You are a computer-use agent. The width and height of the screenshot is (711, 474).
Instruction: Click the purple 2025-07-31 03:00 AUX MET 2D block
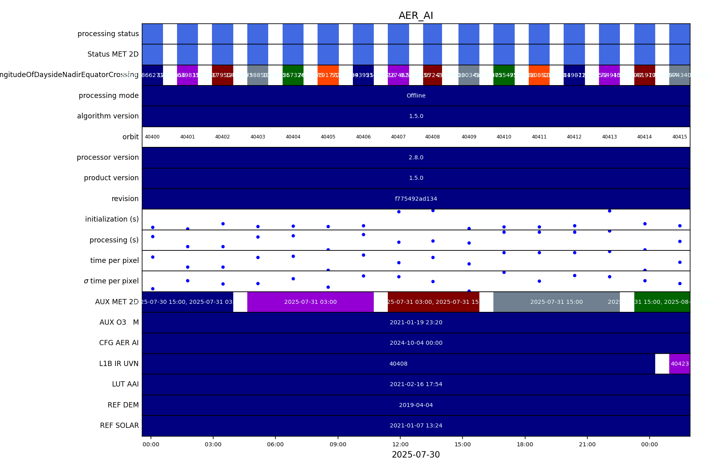(x=310, y=302)
